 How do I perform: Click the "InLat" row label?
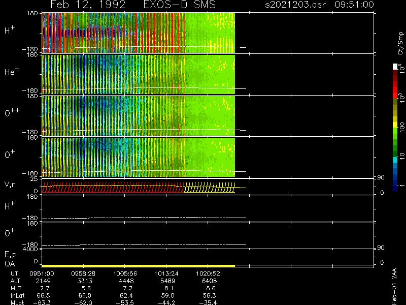click(x=18, y=295)
